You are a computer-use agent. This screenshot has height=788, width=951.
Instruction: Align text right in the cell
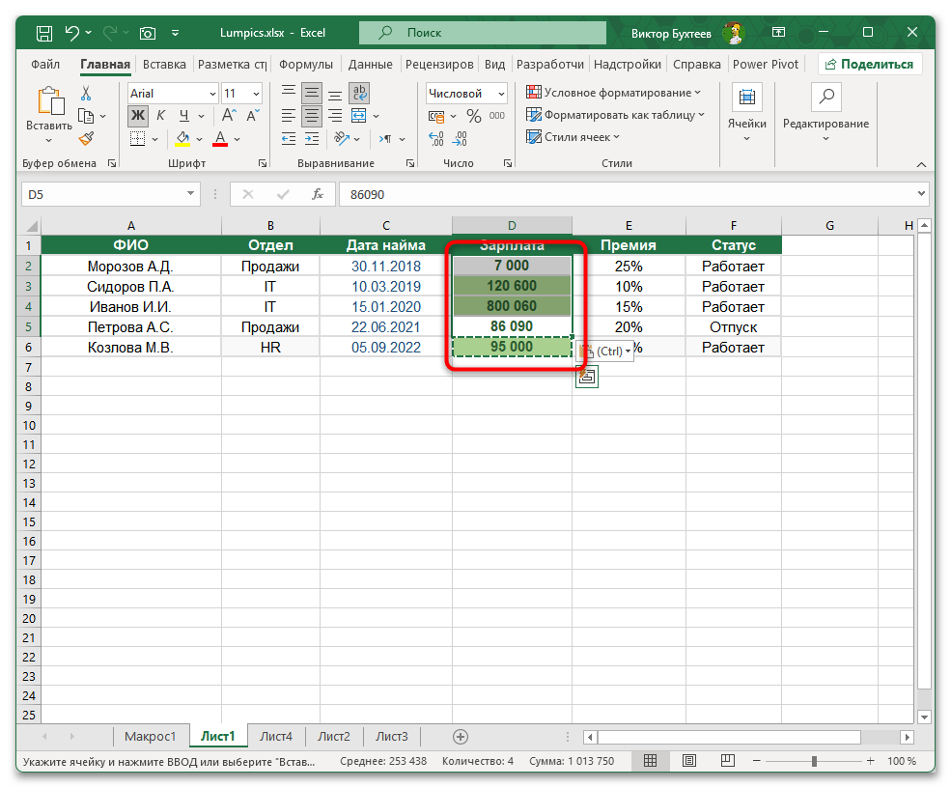335,115
